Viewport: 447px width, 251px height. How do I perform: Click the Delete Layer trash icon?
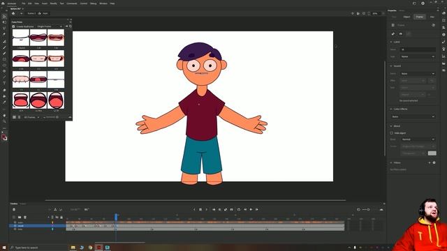25,217
